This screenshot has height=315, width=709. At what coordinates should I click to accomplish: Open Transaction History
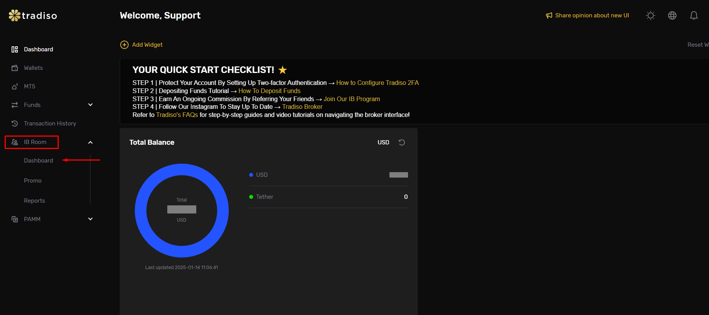click(x=50, y=124)
